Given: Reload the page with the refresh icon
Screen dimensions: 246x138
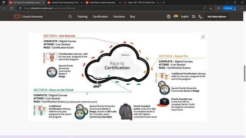Looking at the screenshot, I should point(12,8).
